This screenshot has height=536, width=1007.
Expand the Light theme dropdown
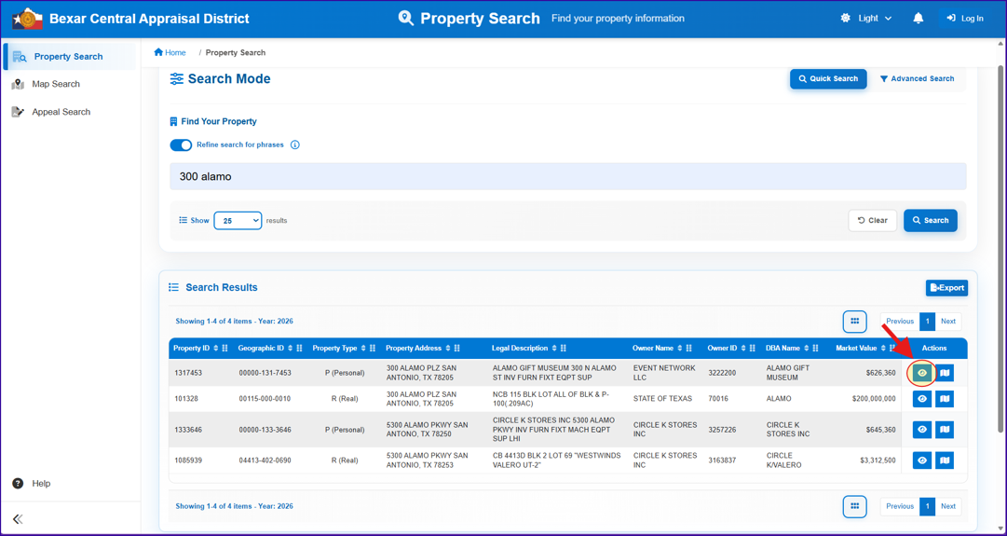(866, 18)
